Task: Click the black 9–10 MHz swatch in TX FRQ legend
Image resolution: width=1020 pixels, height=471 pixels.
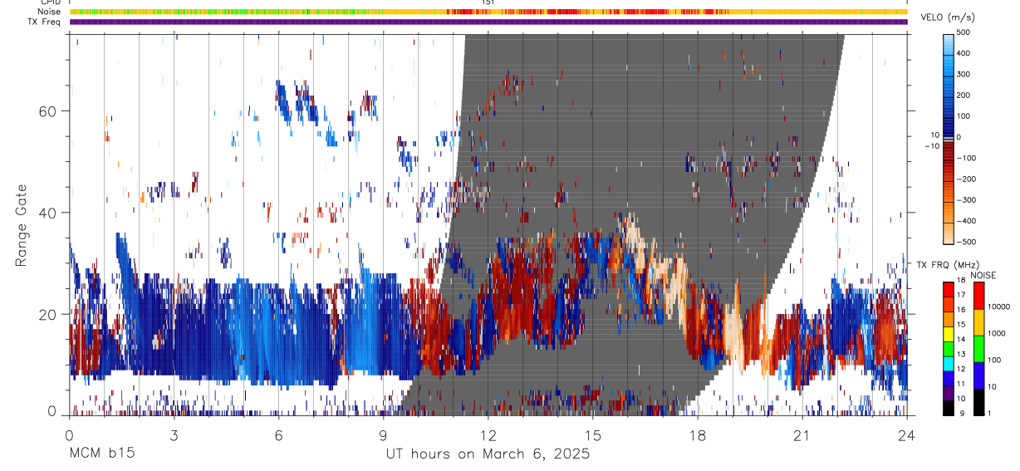Action: (949, 407)
